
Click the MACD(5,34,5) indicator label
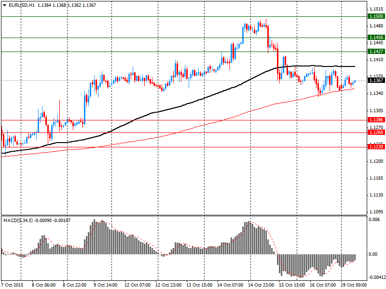click(18, 221)
